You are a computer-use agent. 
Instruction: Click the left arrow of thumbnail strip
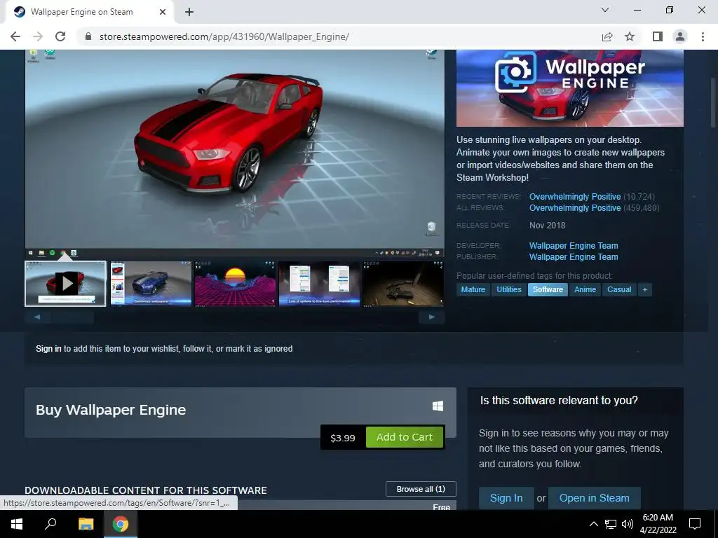36,317
